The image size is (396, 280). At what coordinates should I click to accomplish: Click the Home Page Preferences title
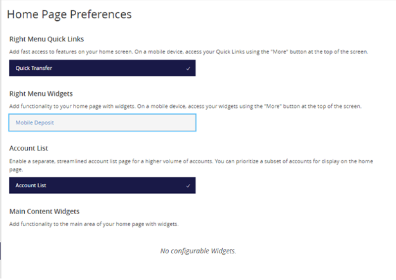[x=69, y=14]
